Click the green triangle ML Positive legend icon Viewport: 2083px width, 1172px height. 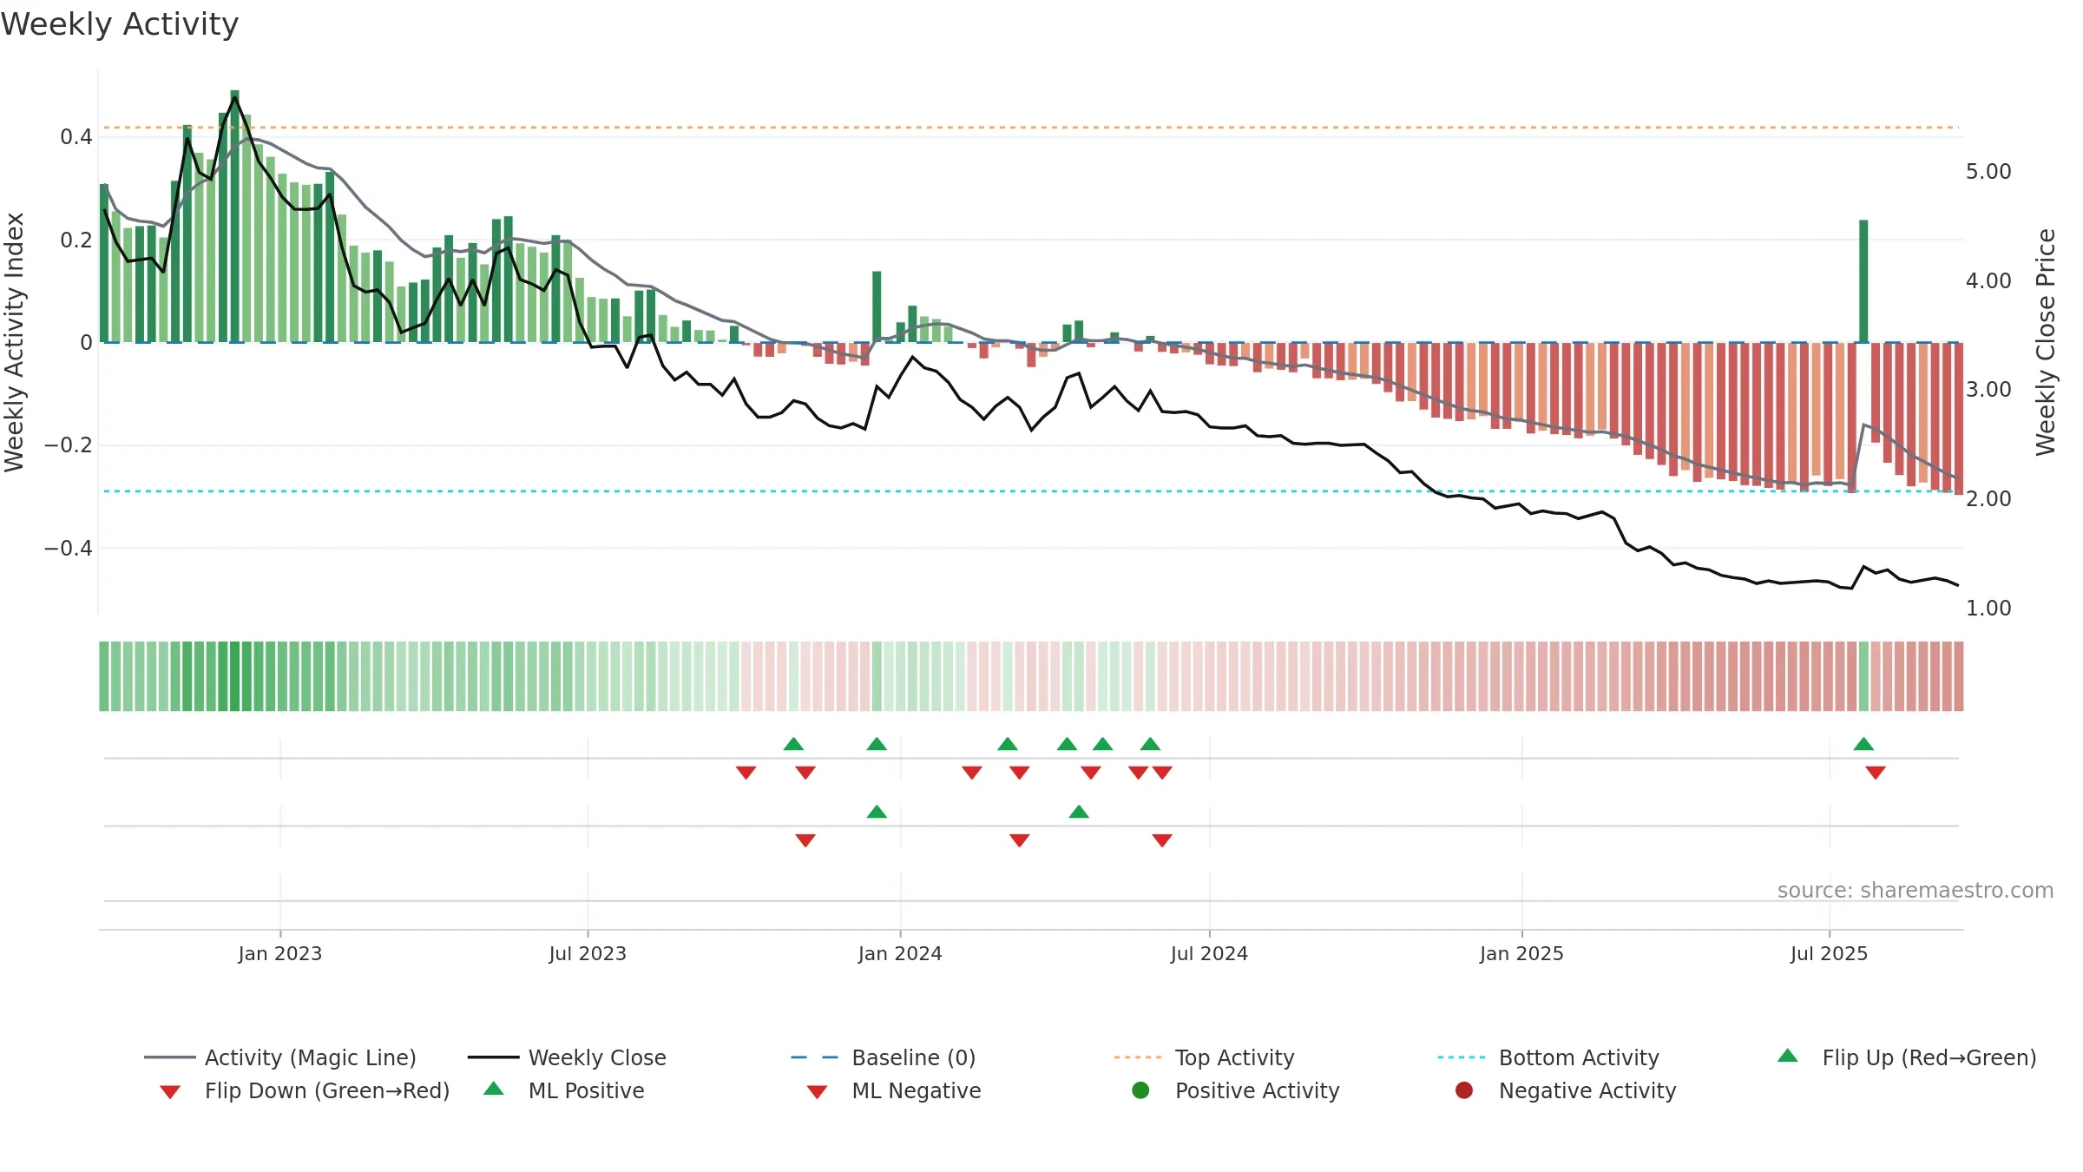coord(494,1089)
